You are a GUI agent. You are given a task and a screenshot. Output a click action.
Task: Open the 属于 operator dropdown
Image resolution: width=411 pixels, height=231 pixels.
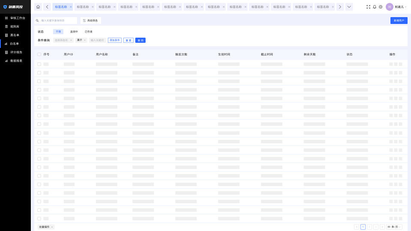81,40
